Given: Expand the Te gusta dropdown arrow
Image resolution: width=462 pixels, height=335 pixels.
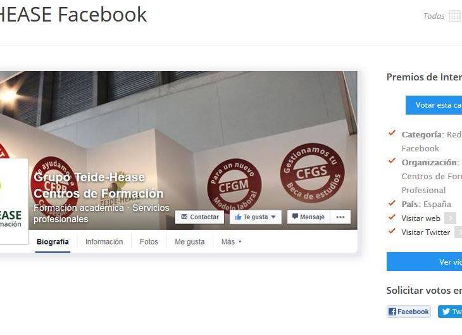Looking at the screenshot, I should [x=273, y=217].
